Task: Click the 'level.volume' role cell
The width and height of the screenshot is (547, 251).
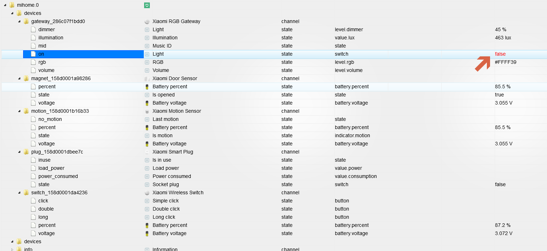Action: pos(349,70)
